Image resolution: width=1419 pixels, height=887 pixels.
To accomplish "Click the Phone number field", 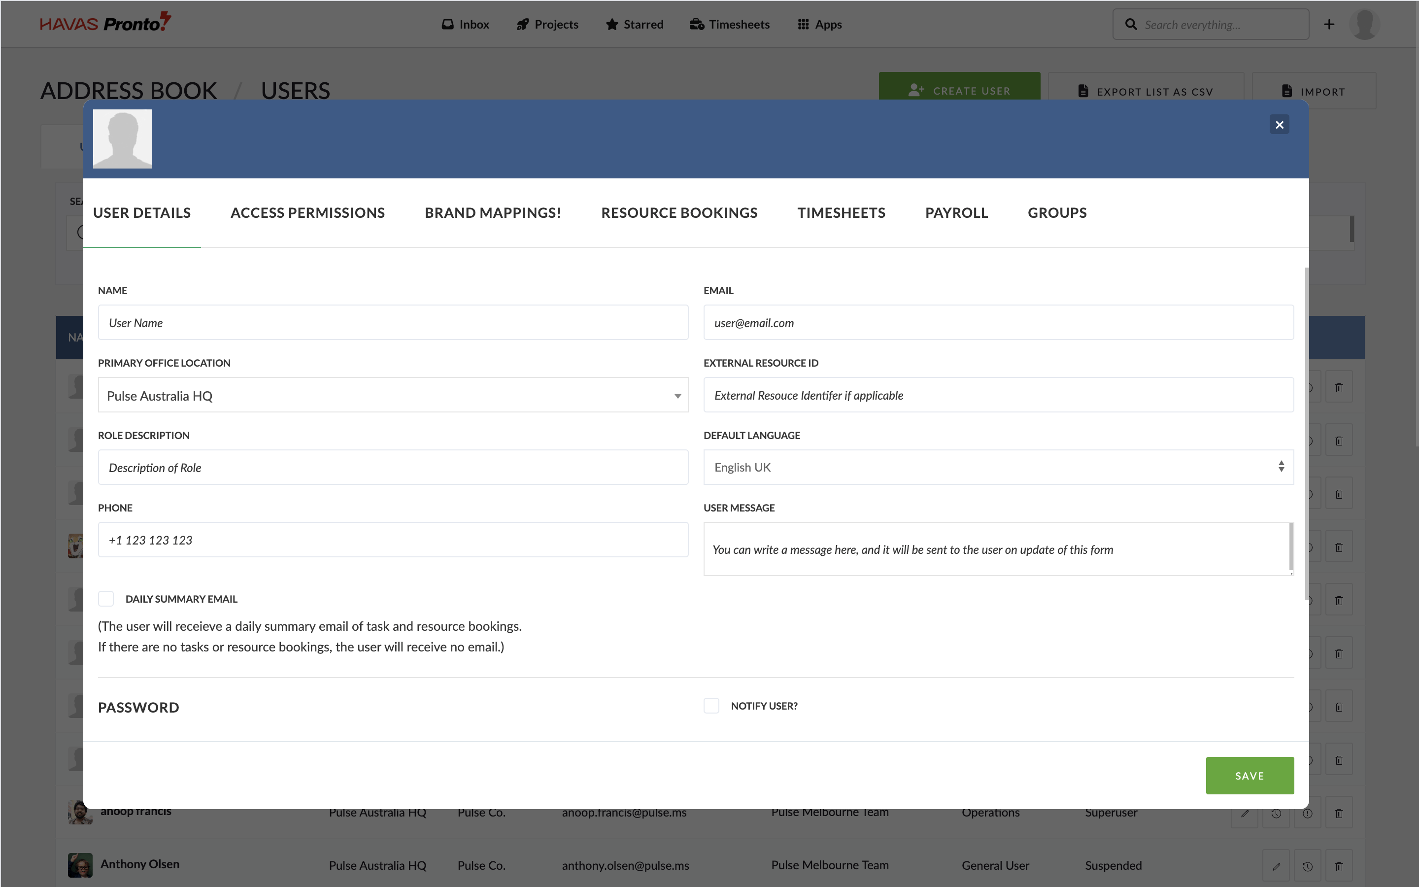I will click(393, 540).
